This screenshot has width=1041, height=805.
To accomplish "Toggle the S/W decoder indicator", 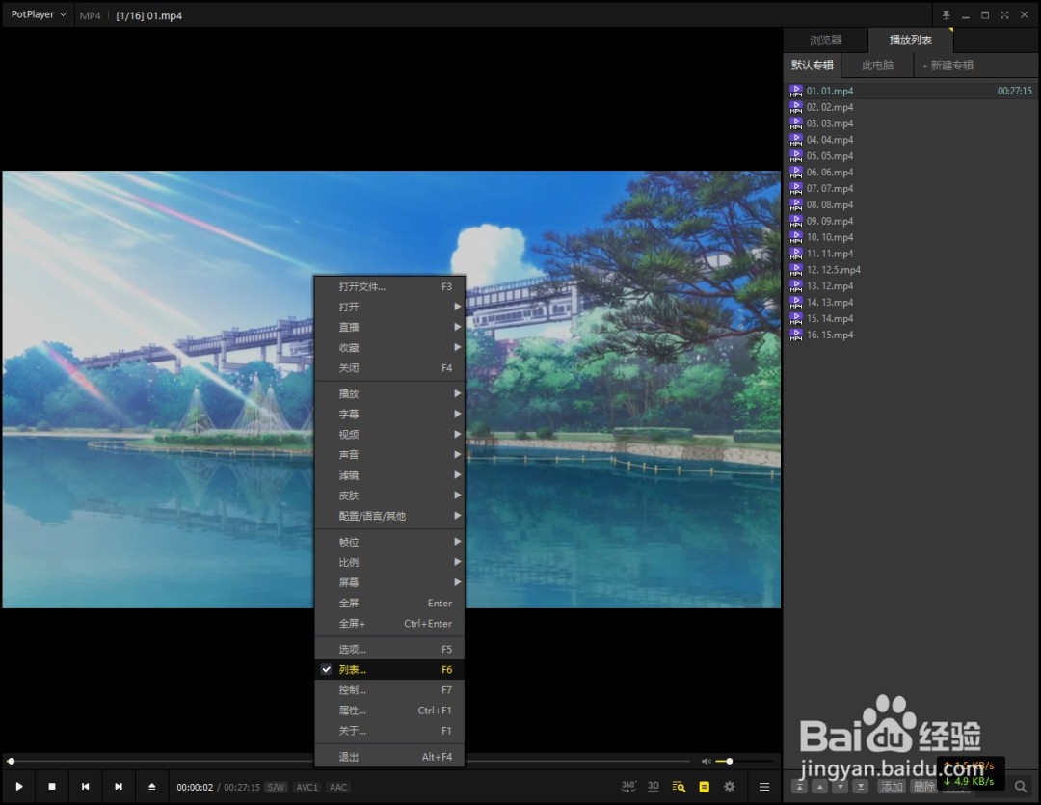I will pyautogui.click(x=276, y=787).
